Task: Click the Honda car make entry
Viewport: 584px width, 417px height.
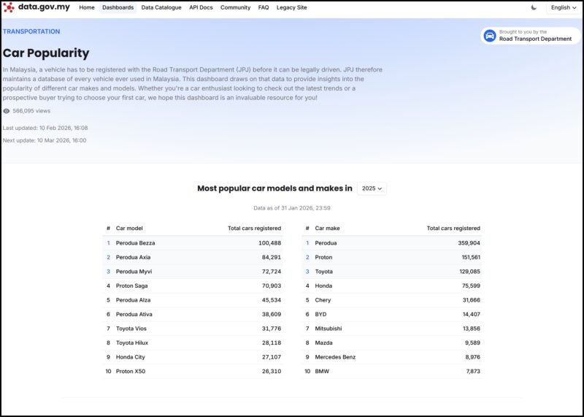Action: pos(323,286)
